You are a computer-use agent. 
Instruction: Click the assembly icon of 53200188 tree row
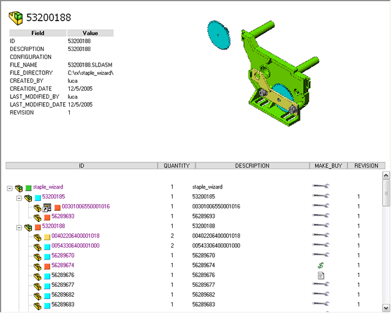click(29, 227)
